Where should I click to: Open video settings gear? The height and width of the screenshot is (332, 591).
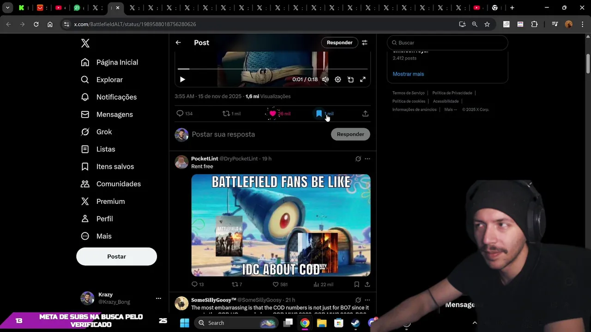point(338,79)
